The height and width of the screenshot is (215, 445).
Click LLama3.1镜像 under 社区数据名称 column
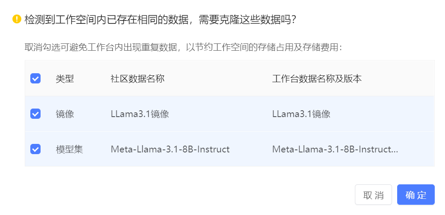(140, 114)
